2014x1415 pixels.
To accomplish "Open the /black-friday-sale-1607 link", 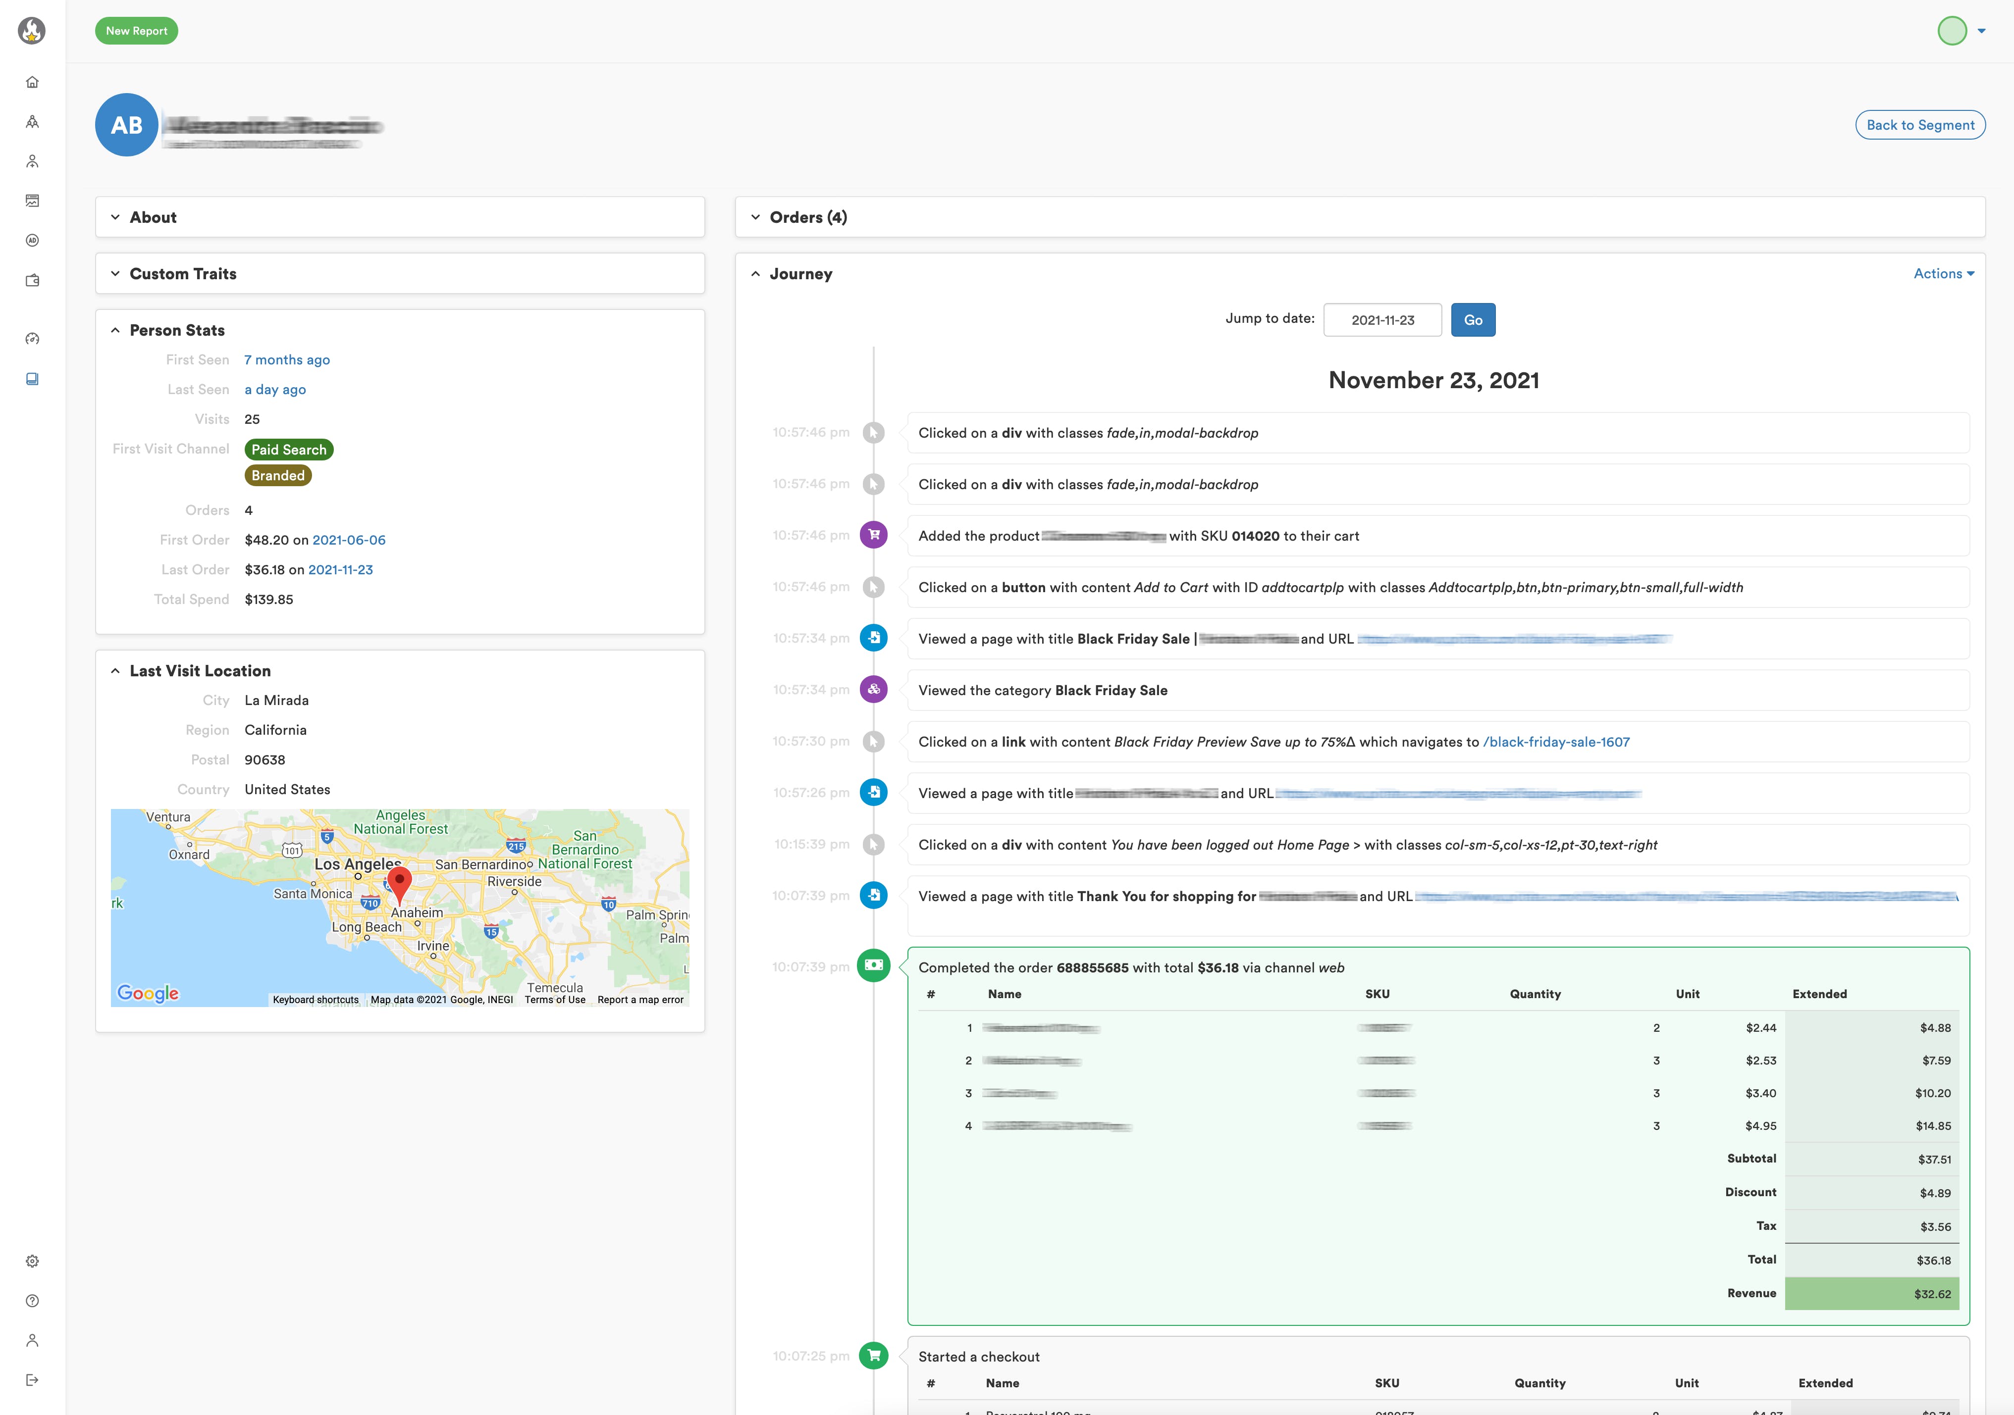I will 1555,742.
